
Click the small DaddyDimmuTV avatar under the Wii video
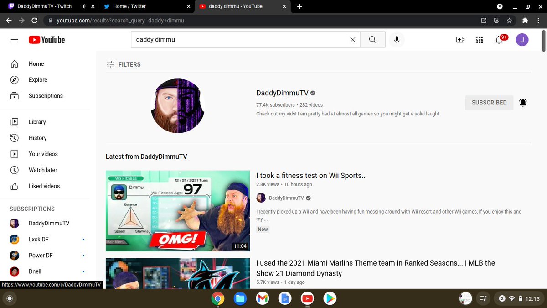click(x=261, y=198)
